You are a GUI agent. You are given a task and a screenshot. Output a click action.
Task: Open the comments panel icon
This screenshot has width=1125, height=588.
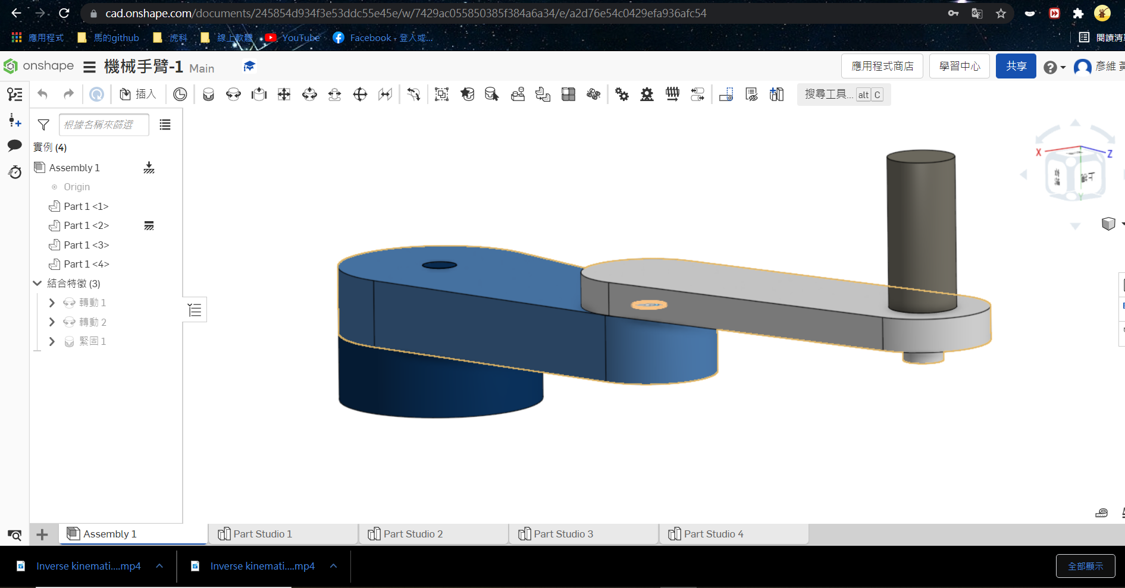pos(15,146)
